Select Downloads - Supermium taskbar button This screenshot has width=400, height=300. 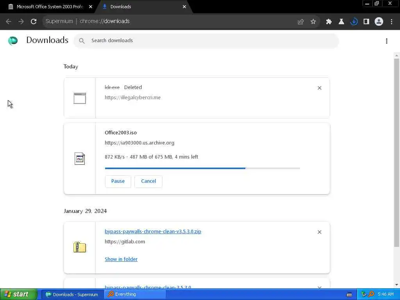click(72, 295)
